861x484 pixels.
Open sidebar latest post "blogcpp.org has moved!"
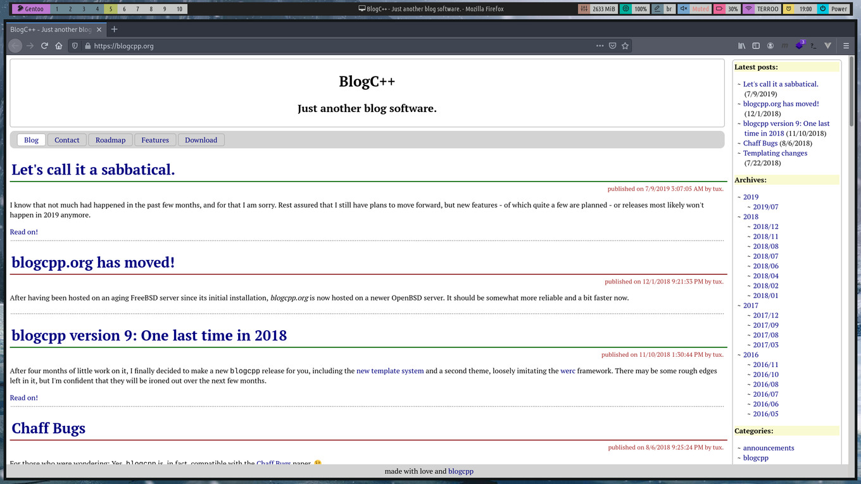click(781, 104)
